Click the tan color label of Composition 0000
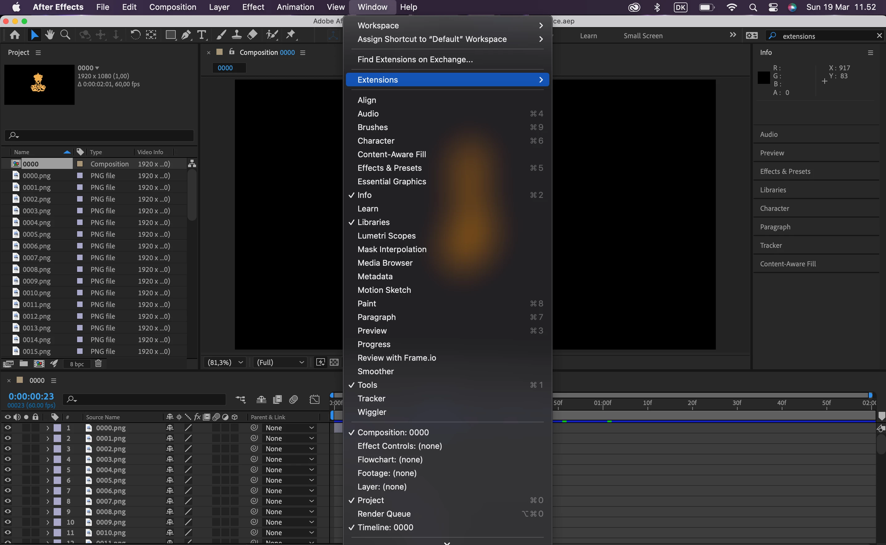 [x=80, y=164]
